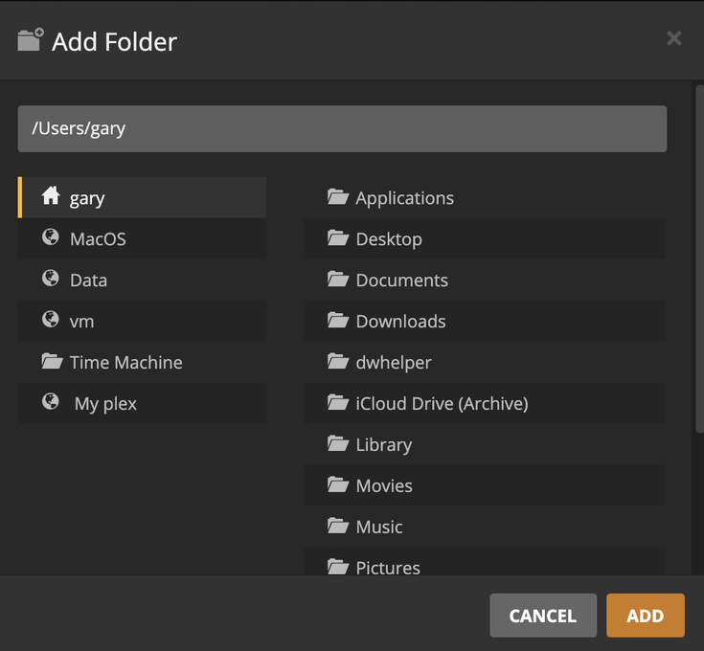Click the globe icon beside MacOS
704x651 pixels.
pyautogui.click(x=51, y=237)
